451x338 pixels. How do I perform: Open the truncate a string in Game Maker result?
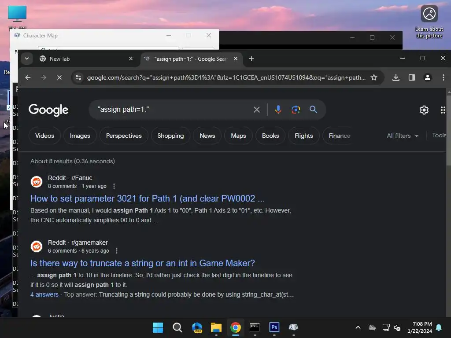[143, 263]
